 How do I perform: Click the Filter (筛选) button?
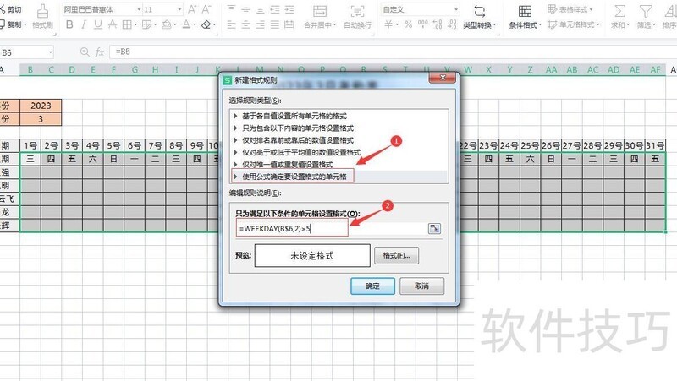point(646,17)
